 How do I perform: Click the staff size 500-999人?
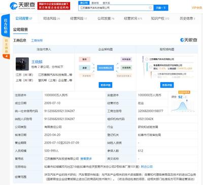click(x=51, y=151)
